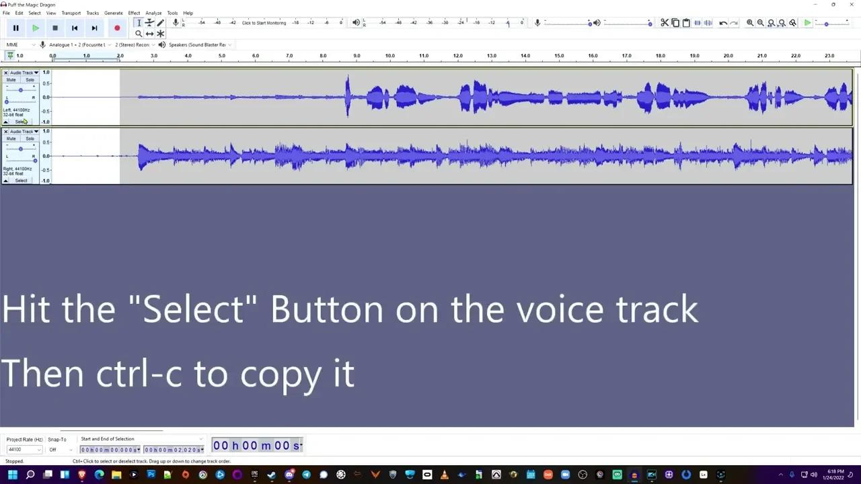
Task: Click the Zoom In magnifier icon
Action: [x=750, y=23]
